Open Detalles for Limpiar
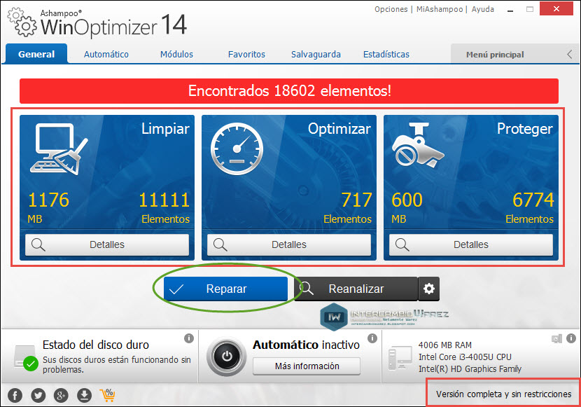Screen dimensions: 581x407 pyautogui.click(x=107, y=244)
